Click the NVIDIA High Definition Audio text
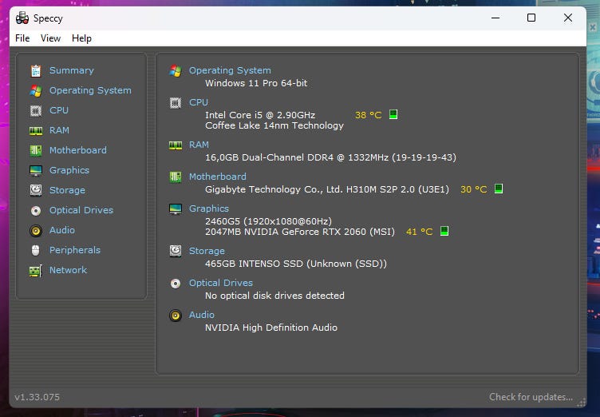The height and width of the screenshot is (417, 600). tap(271, 328)
